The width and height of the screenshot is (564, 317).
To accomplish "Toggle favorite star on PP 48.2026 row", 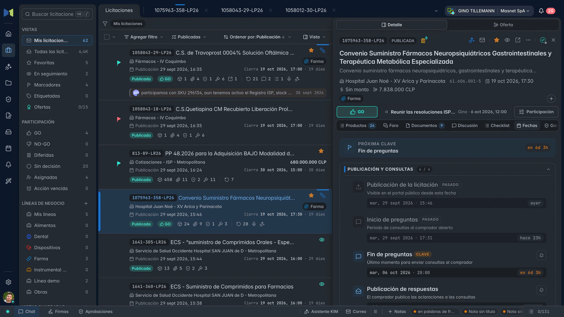I will 321,151.
